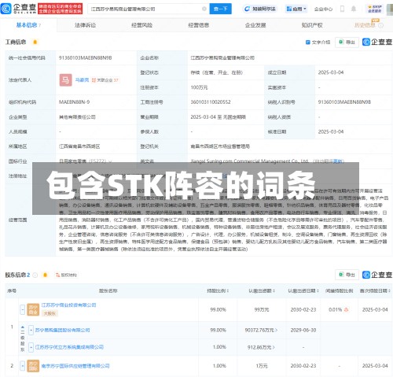393x377 pixels.
Task: Click the 大股东 tag
Action: pyautogui.click(x=50, y=313)
